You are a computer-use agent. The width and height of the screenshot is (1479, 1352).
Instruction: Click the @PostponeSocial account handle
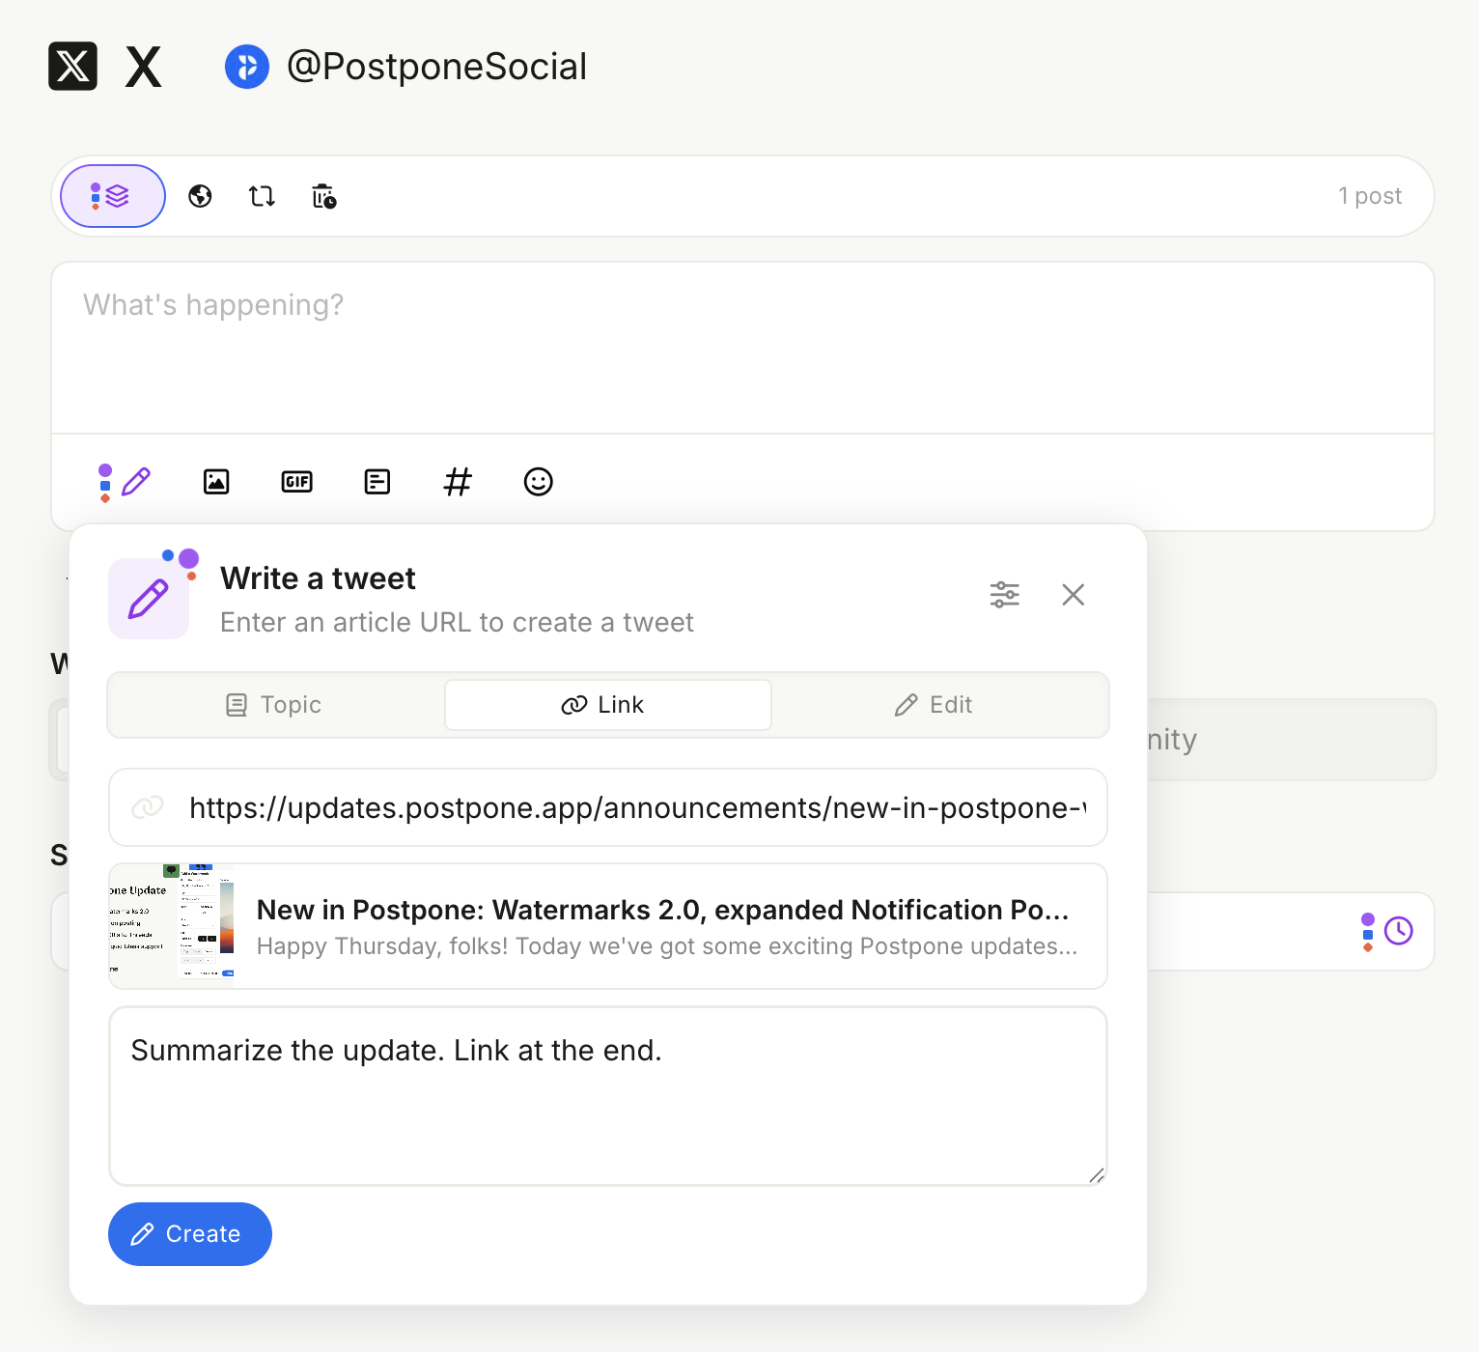pos(437,67)
